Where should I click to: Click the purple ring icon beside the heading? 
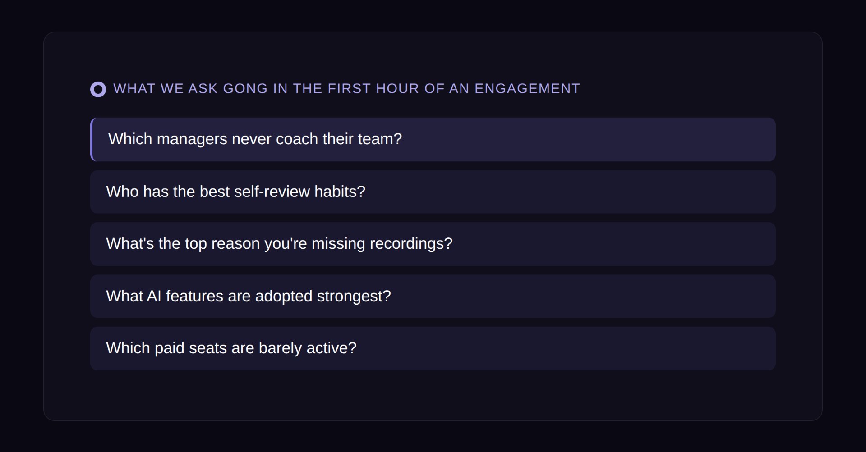pyautogui.click(x=98, y=89)
